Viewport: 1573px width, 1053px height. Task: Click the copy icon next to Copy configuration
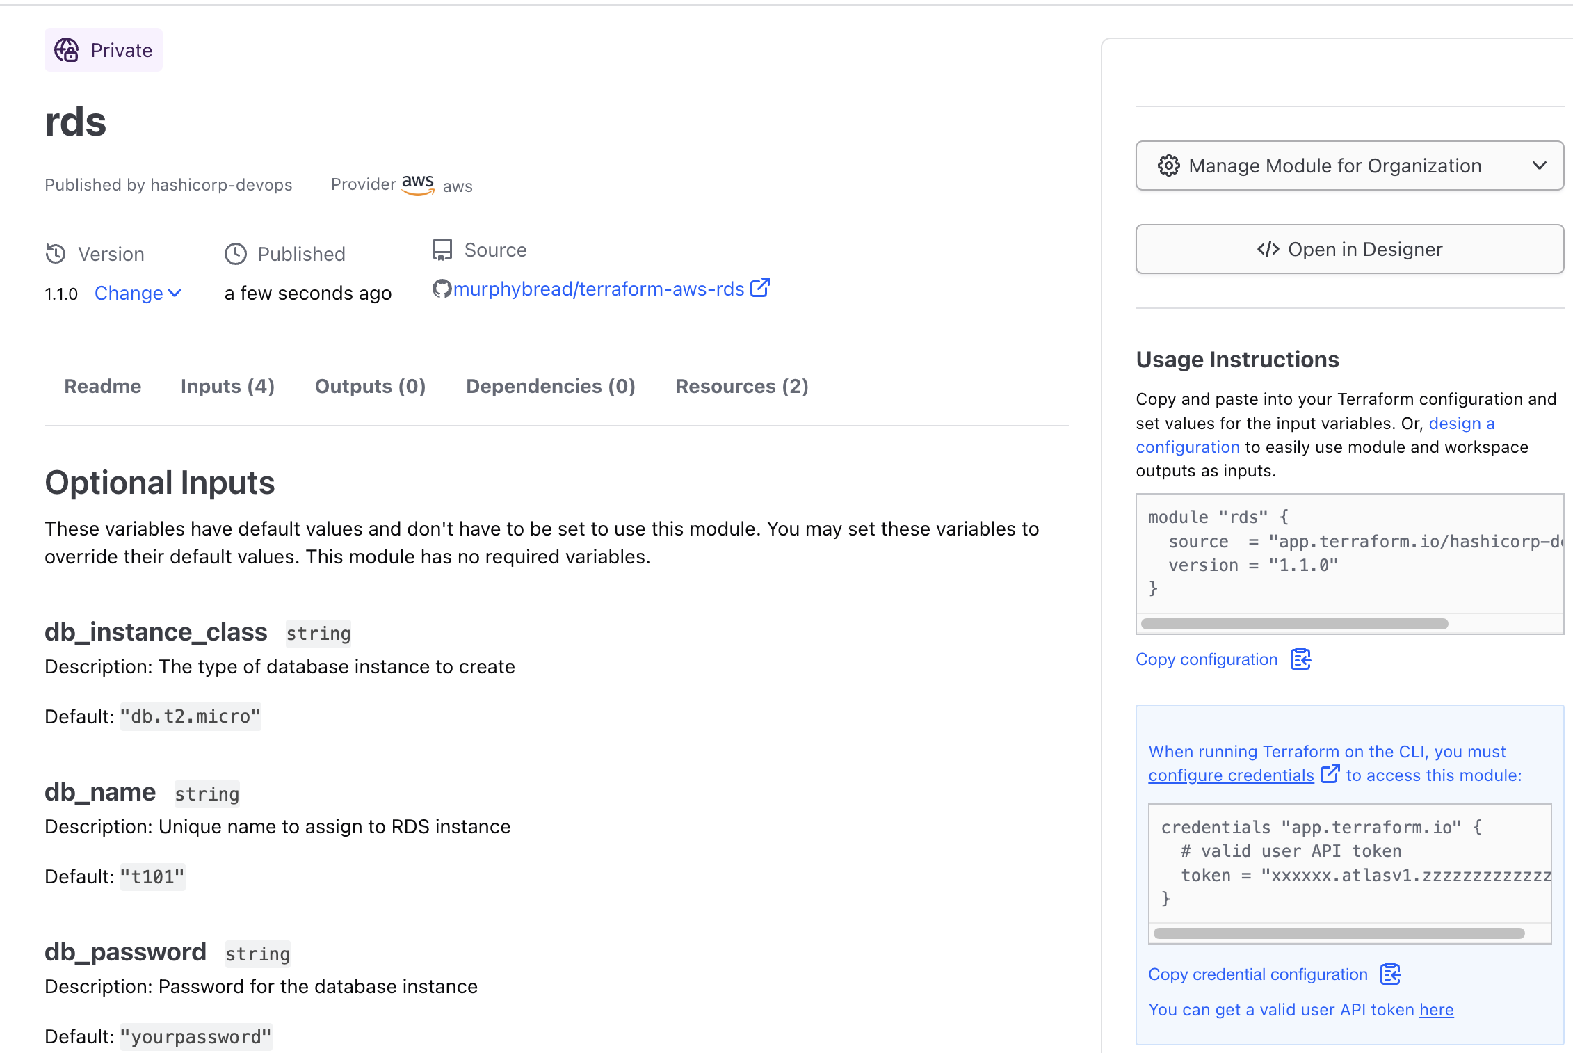pyautogui.click(x=1300, y=659)
